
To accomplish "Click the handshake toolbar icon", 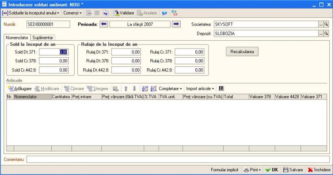I will tap(164, 13).
